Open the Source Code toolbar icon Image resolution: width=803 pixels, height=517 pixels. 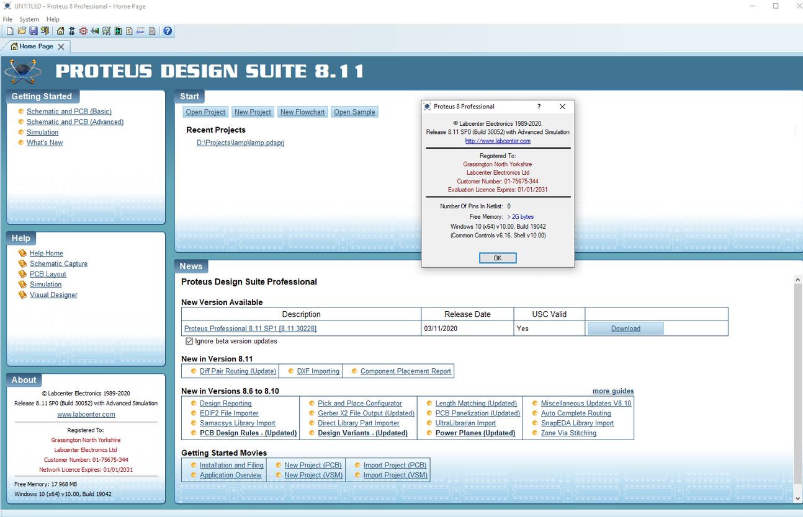141,31
